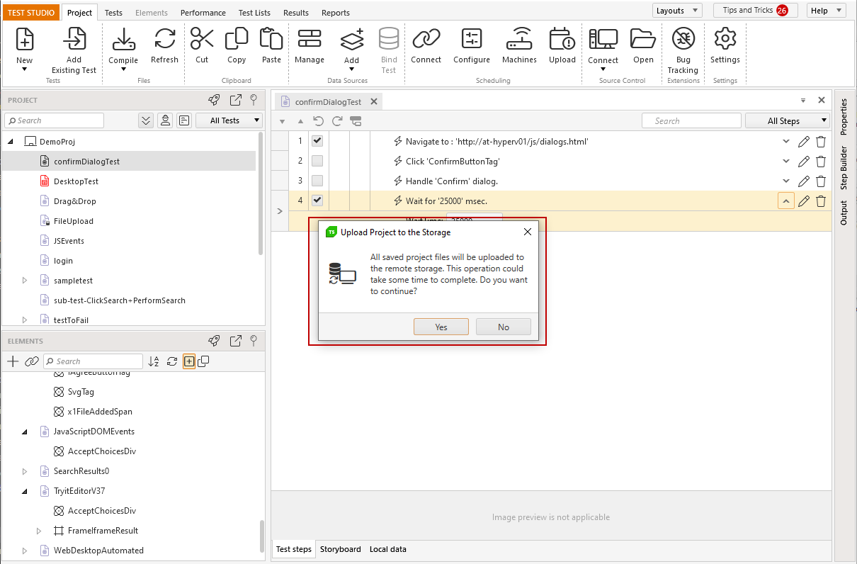Open the Properties side panel
The width and height of the screenshot is (857, 564).
844,117
